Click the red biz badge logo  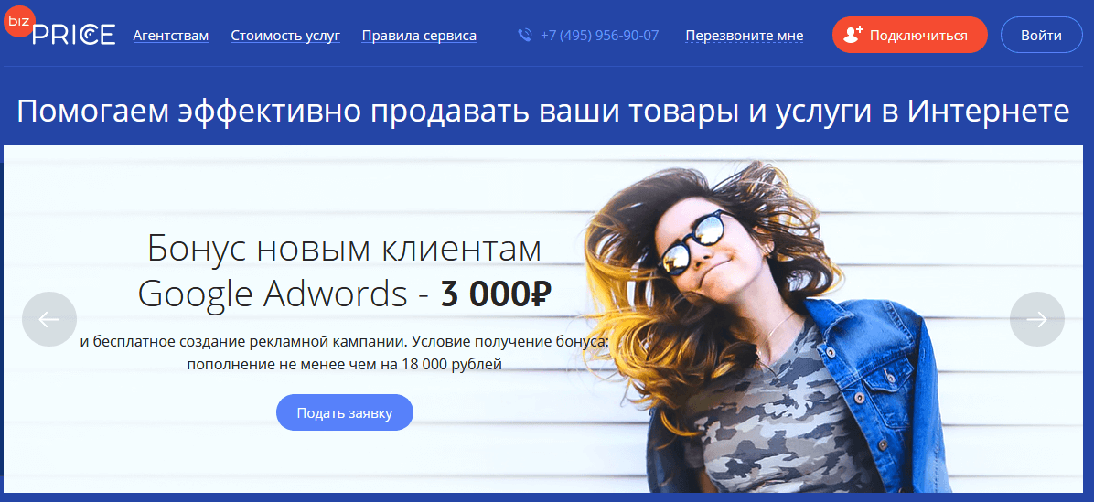(x=18, y=22)
